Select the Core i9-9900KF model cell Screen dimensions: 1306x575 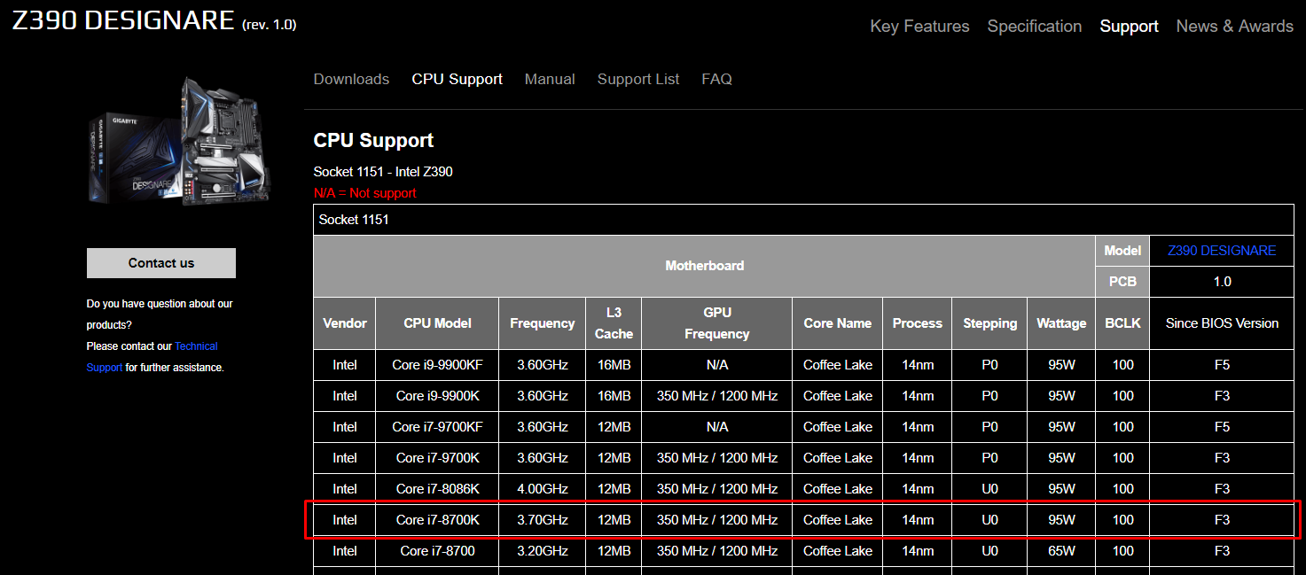pyautogui.click(x=437, y=365)
